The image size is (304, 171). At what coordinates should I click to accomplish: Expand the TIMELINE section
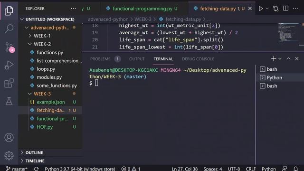point(35,161)
